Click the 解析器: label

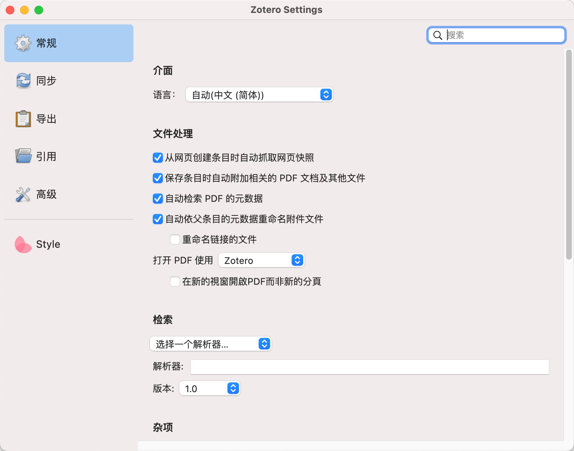point(168,367)
